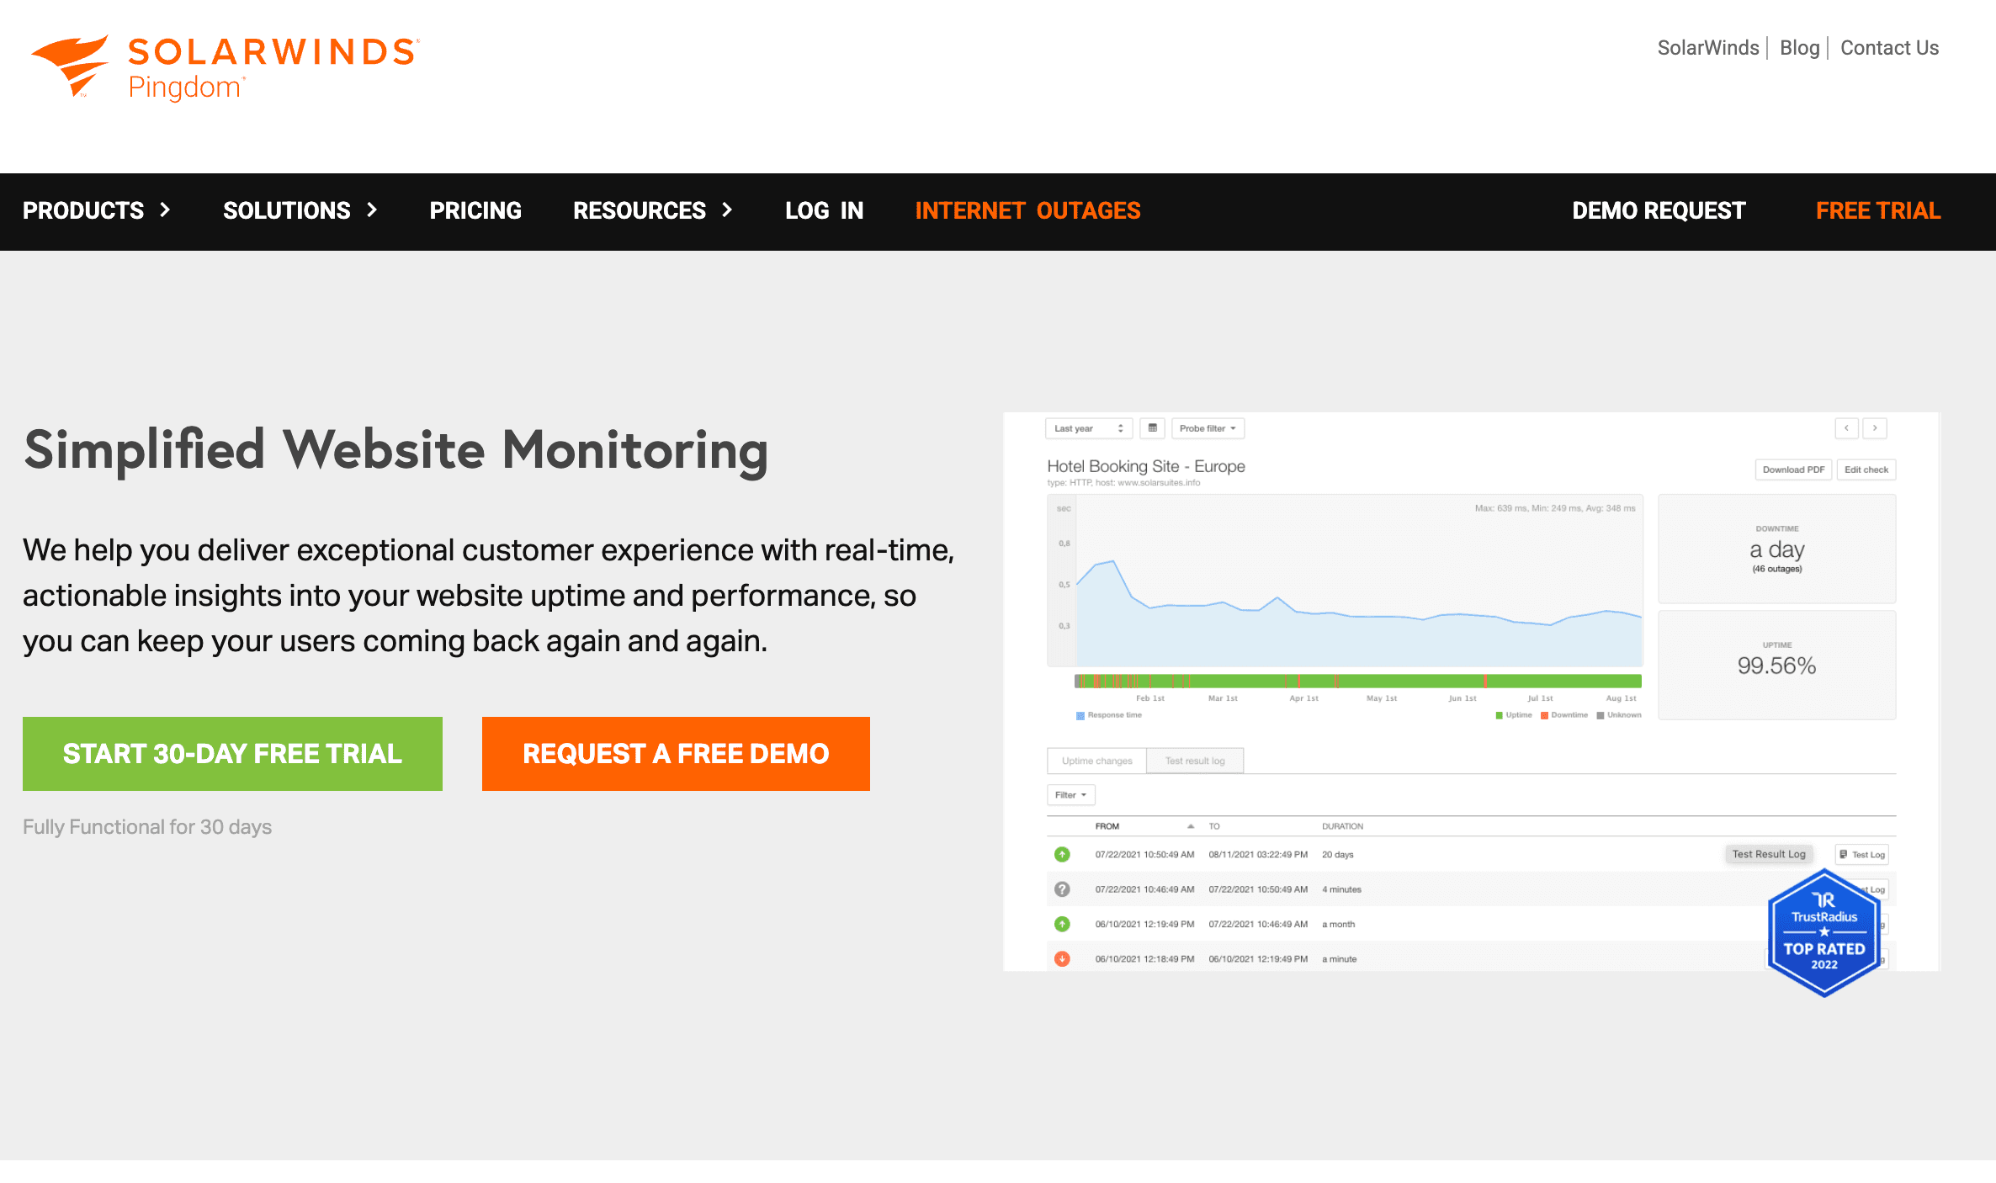1996x1183 pixels.
Task: Open Internet Outages page
Action: click(x=1027, y=210)
